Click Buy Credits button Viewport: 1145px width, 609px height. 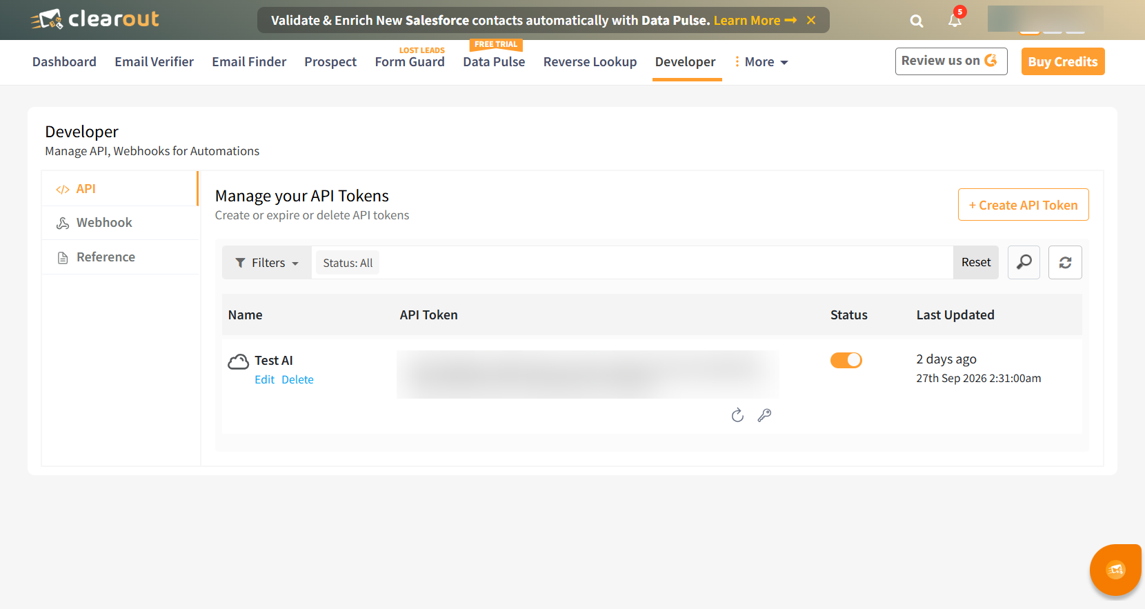(x=1063, y=61)
